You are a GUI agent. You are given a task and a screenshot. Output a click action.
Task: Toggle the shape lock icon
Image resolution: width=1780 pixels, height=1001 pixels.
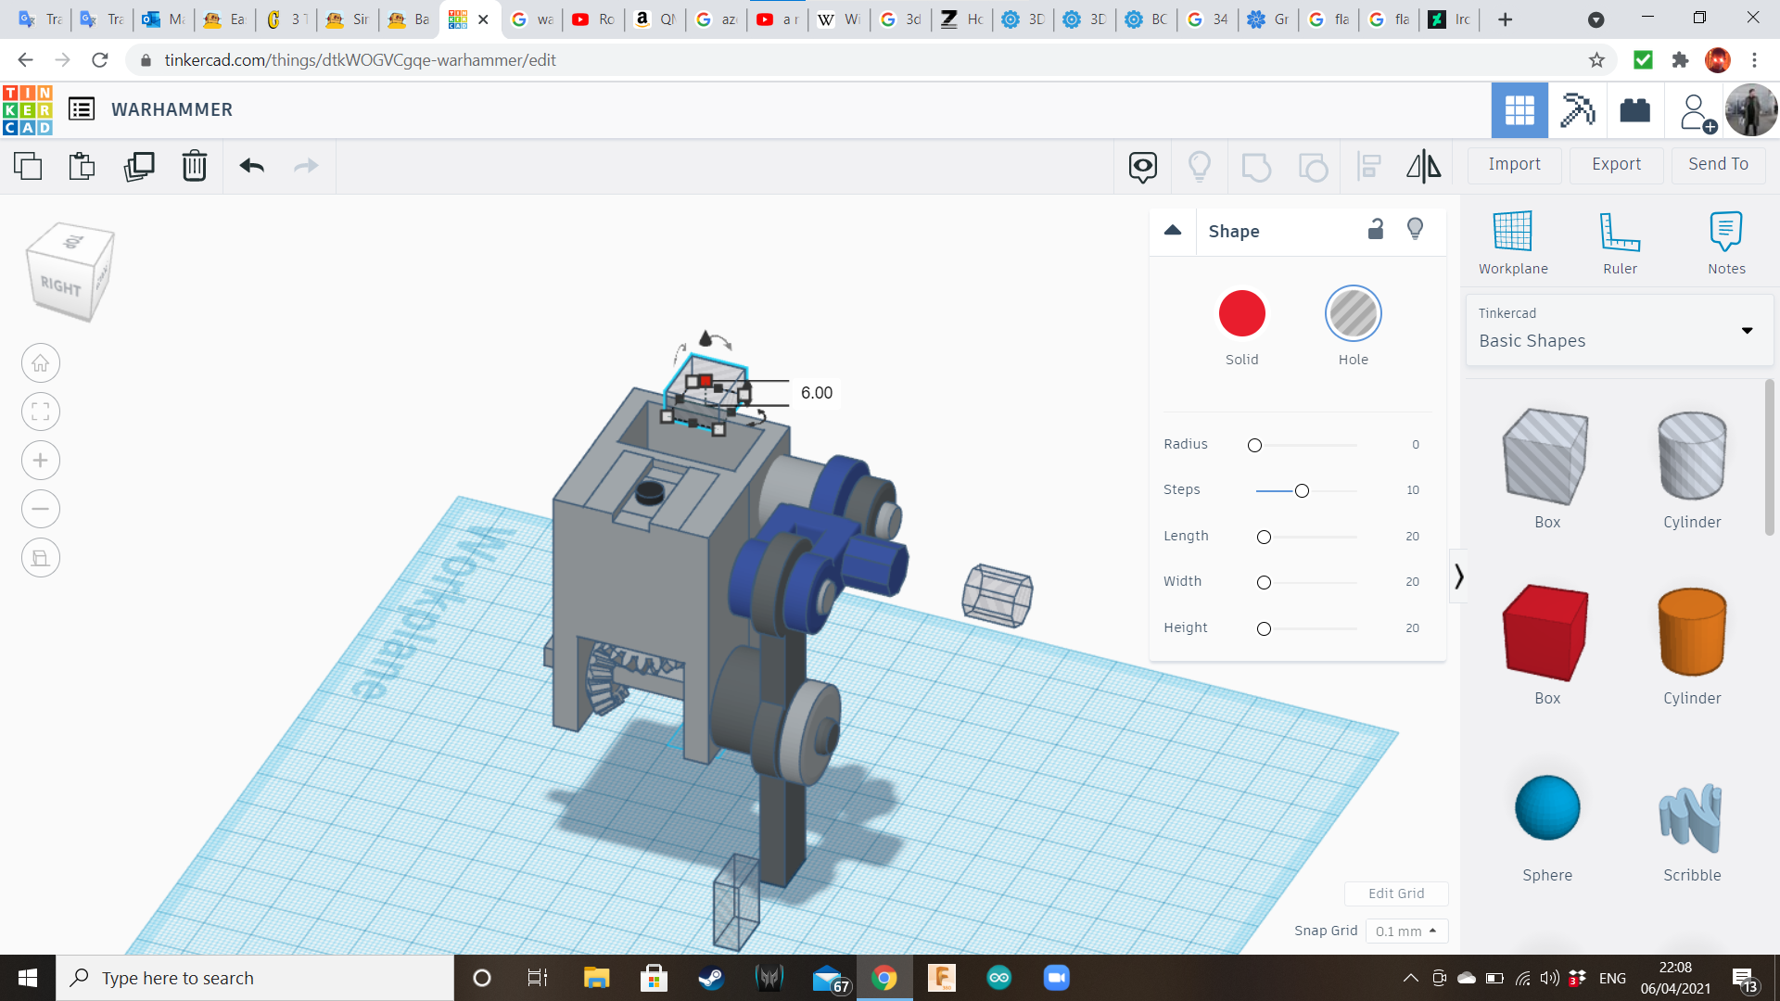1376,229
